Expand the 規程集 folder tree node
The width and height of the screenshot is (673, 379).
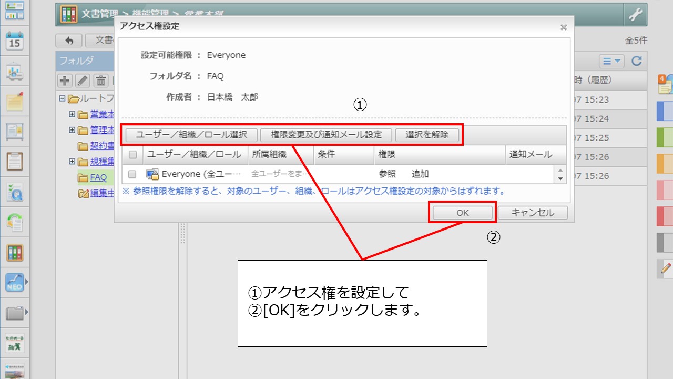72,162
